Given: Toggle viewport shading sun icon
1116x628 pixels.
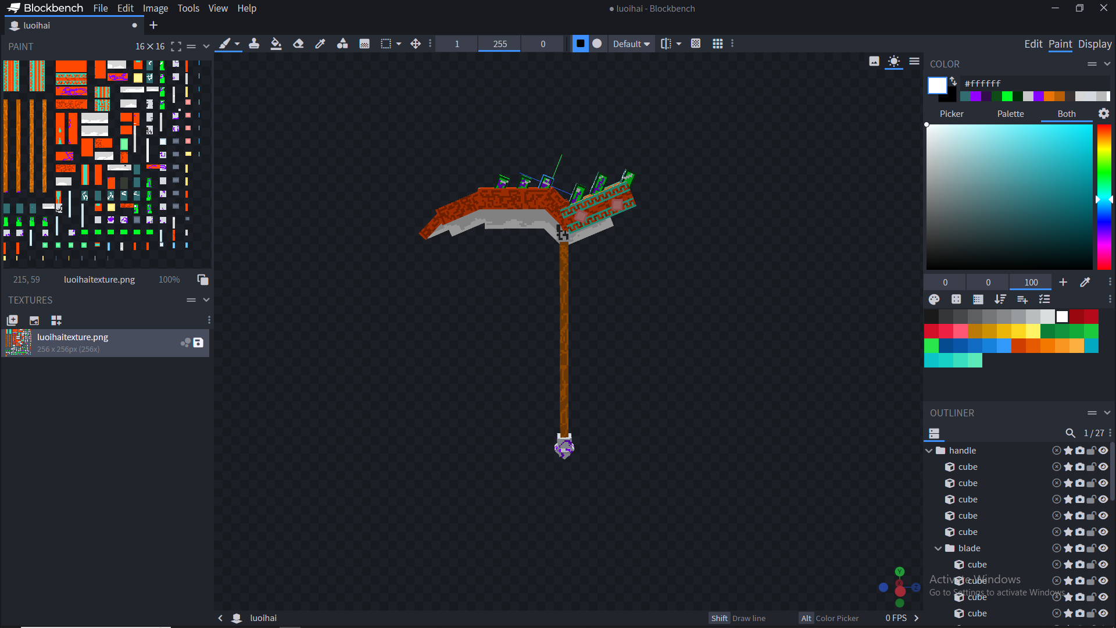Looking at the screenshot, I should pyautogui.click(x=894, y=61).
